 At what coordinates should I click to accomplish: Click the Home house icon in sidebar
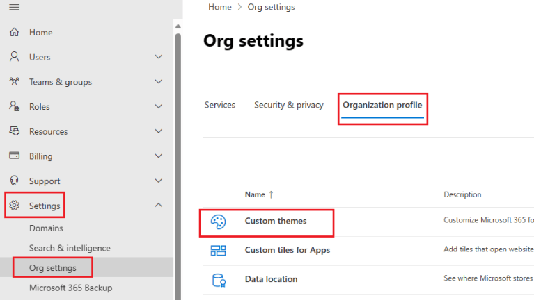tap(14, 33)
